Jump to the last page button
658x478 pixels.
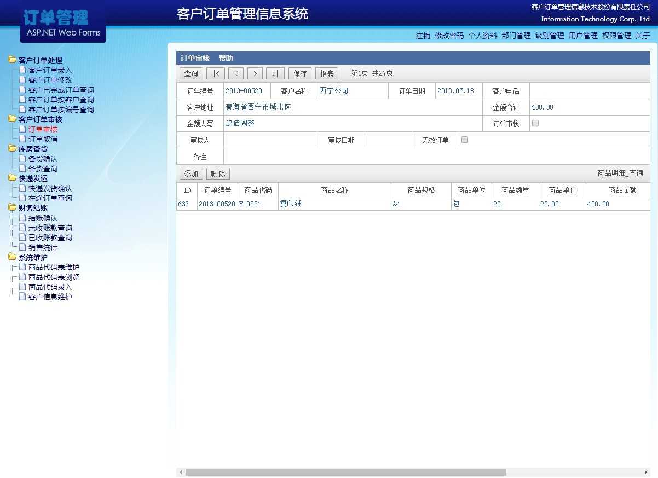[x=275, y=73]
